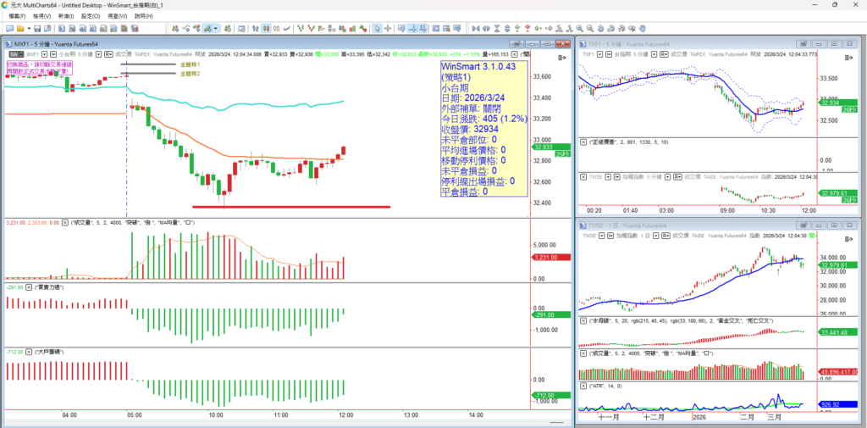Click the zoom-out magnifier icon
867x428 pixels.
click(x=590, y=28)
